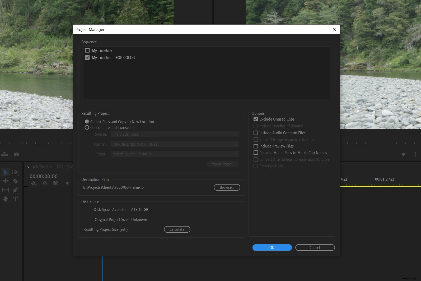
Task: Click the Overwrite insert icon
Action: [5, 154]
